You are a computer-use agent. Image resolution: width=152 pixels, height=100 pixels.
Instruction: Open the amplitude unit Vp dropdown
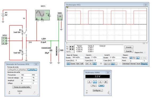34,80
